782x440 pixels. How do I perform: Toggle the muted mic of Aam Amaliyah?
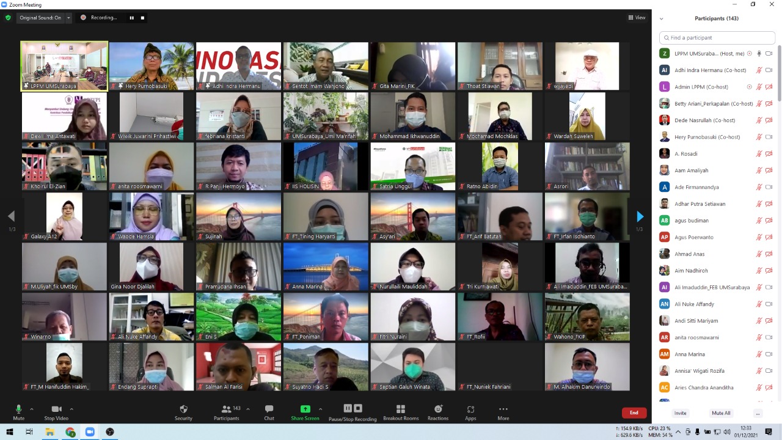pos(759,170)
